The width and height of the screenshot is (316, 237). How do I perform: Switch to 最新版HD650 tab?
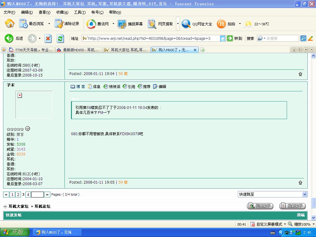tap(79, 50)
